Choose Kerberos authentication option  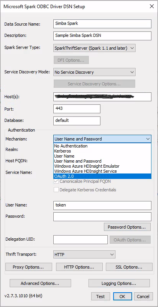click(x=102, y=151)
